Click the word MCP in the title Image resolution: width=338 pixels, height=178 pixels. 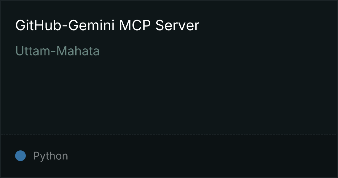click(x=135, y=26)
